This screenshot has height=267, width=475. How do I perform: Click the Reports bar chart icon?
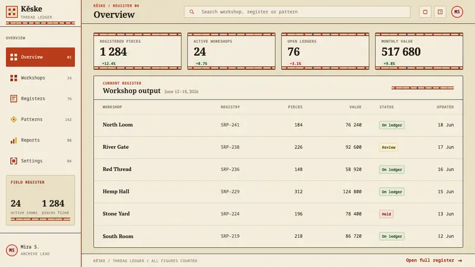coord(14,140)
